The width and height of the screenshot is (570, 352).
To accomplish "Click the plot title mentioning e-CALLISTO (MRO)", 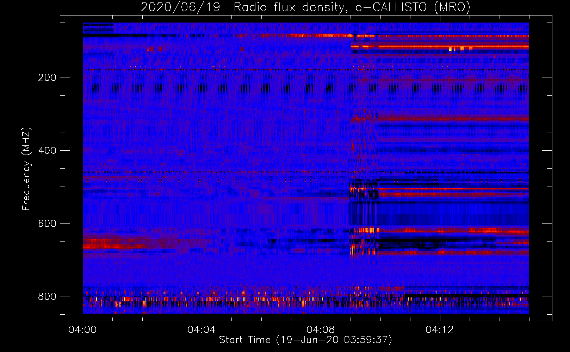I will [305, 7].
